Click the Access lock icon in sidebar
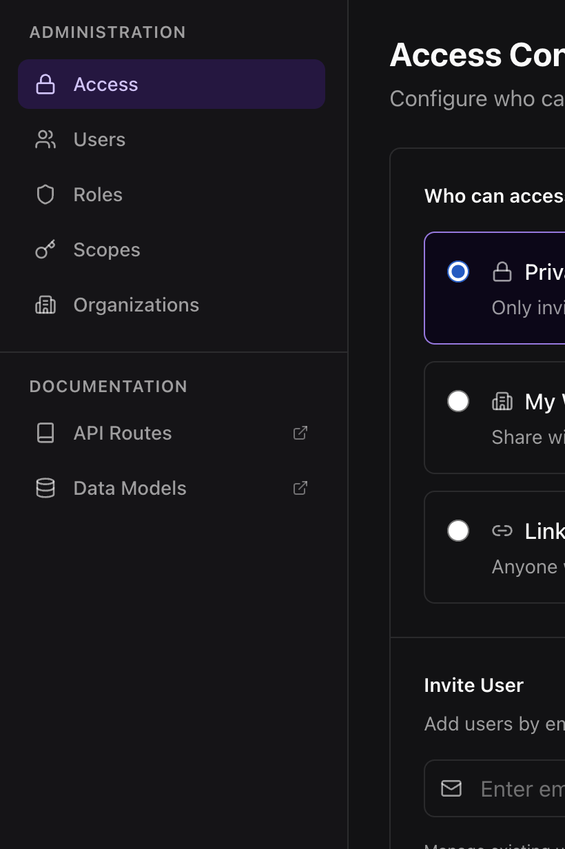Viewport: 565px width, 849px height. coord(45,84)
